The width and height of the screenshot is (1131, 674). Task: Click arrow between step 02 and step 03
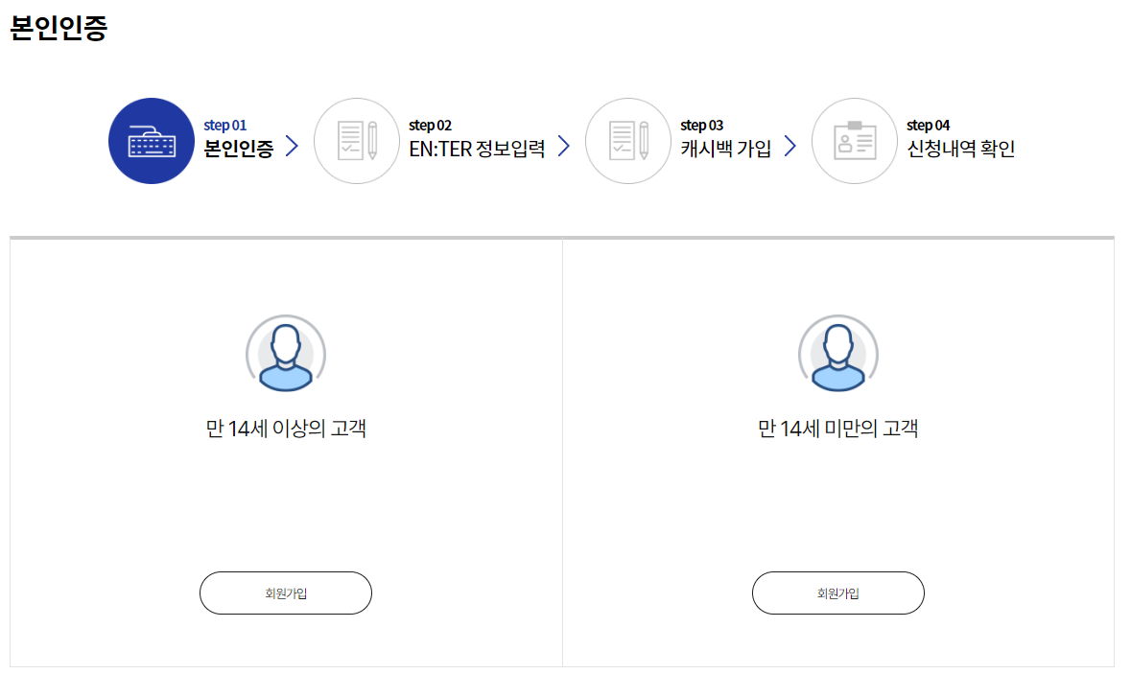[564, 147]
